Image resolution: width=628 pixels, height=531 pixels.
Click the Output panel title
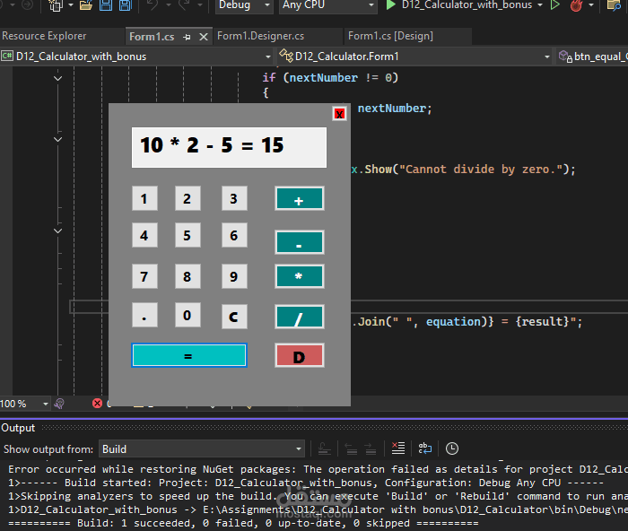tap(18, 428)
